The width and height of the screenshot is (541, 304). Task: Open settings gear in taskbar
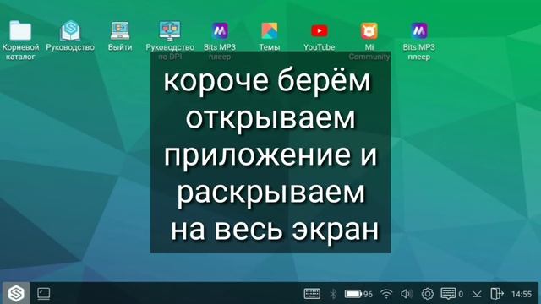click(x=428, y=294)
